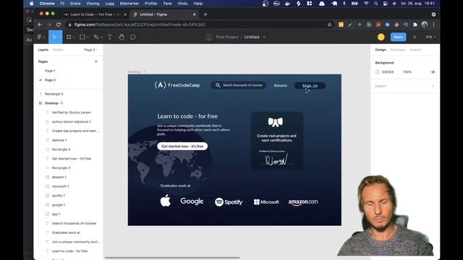The width and height of the screenshot is (463, 260).
Task: Open the Chrome menu bar item
Action: pos(47,4)
